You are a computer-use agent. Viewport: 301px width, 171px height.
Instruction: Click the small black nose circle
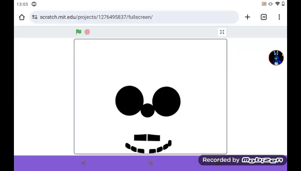(147, 110)
